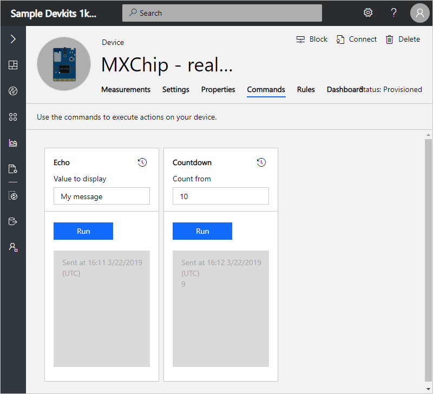The image size is (433, 394).
Task: Open the Jobs icon in sidebar
Action: pos(13,169)
